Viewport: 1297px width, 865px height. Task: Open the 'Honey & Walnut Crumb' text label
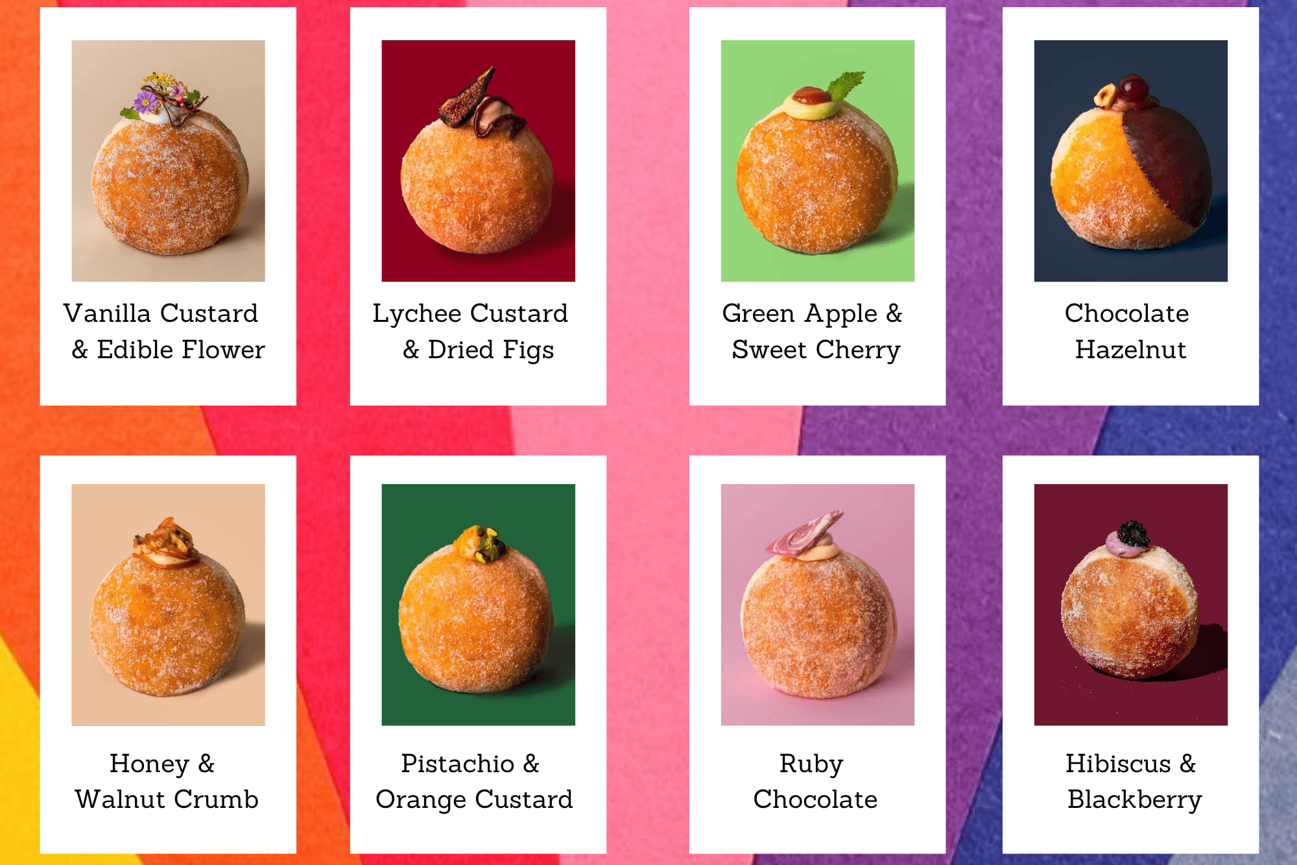166,781
